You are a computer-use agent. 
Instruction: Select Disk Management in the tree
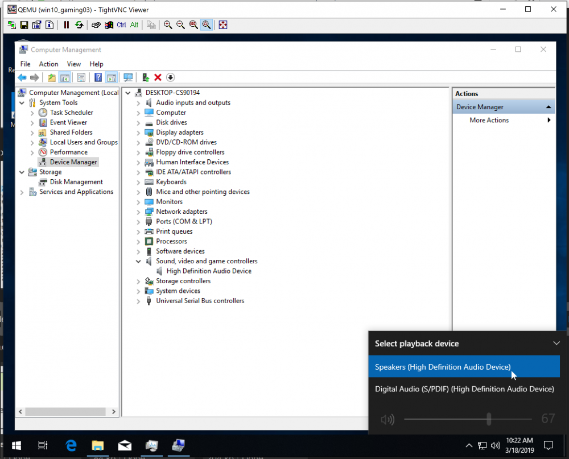(x=76, y=182)
